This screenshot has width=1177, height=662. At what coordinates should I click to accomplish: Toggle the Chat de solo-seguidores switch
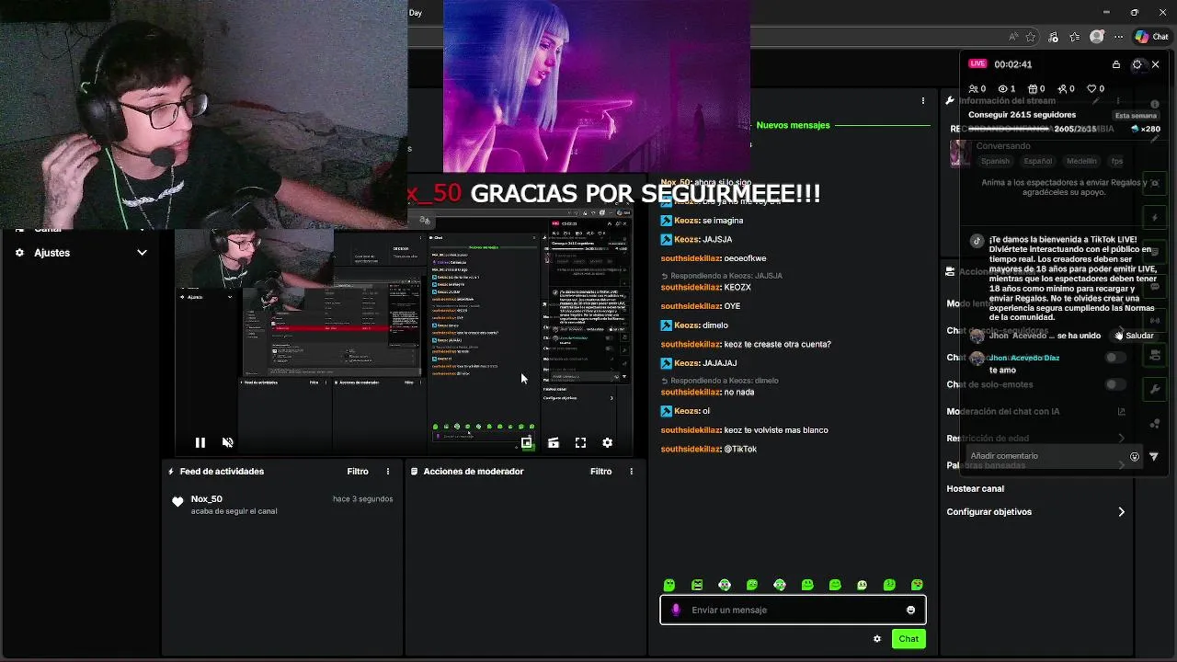(1114, 357)
